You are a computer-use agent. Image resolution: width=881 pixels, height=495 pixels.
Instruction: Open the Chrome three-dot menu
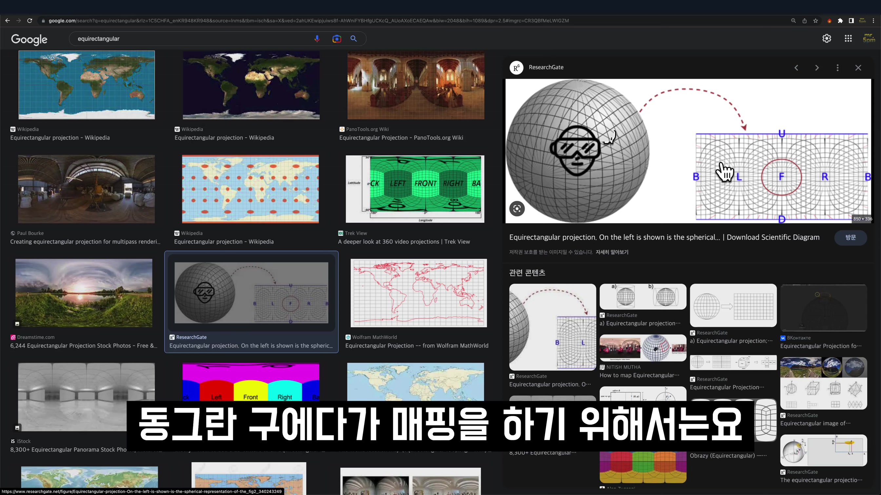873,21
